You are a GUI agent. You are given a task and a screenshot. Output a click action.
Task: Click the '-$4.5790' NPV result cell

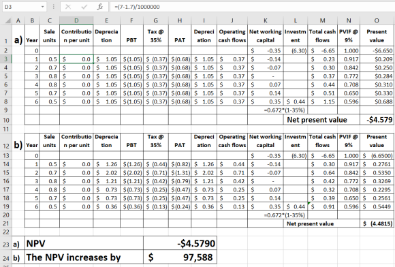pos(180,243)
